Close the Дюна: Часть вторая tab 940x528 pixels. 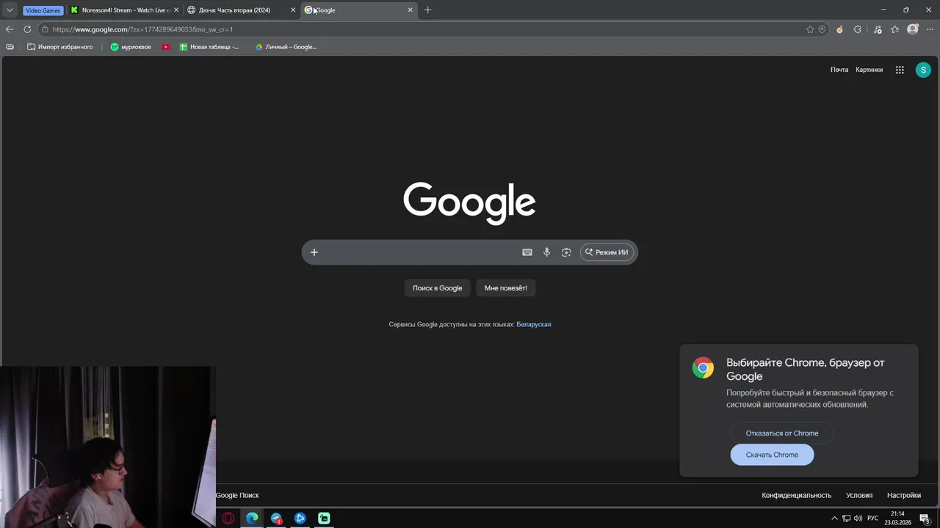tap(294, 10)
